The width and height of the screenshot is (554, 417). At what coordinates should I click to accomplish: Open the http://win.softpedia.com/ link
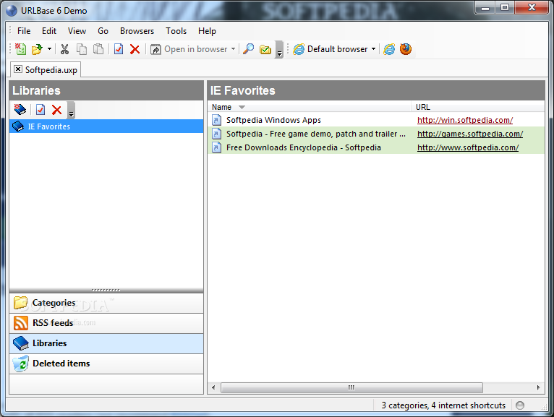[x=465, y=120]
